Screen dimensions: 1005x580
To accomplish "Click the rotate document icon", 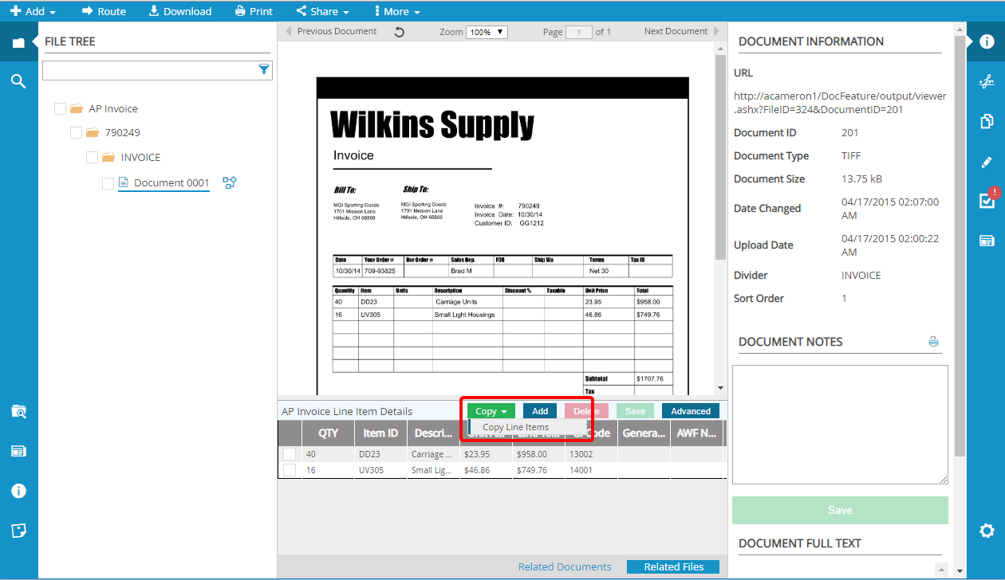I will (x=400, y=32).
